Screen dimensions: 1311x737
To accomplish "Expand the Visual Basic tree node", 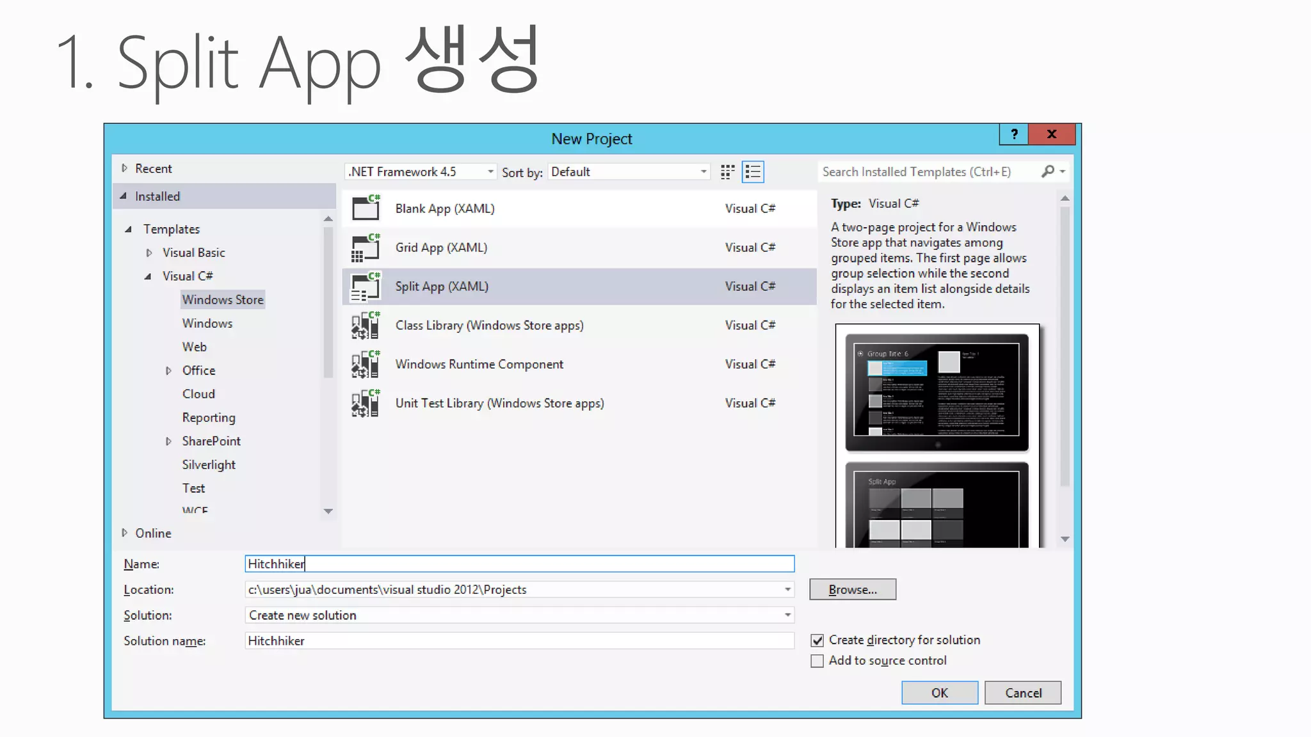I will (149, 253).
